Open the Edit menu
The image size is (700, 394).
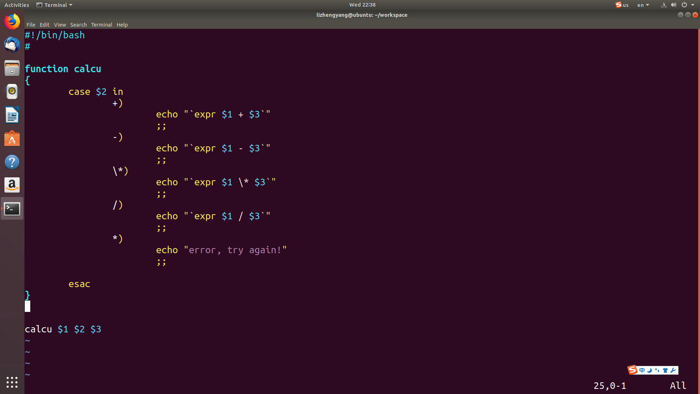tap(44, 25)
